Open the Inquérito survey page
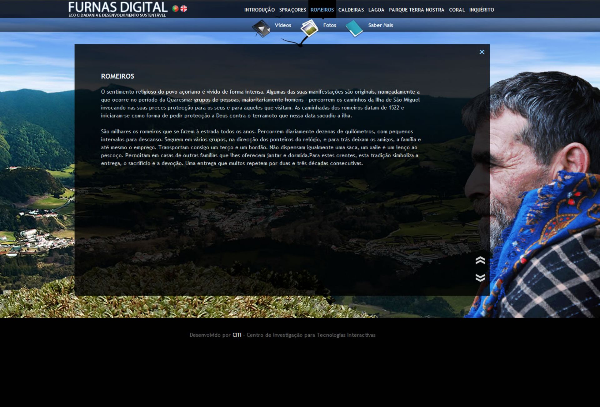This screenshot has height=407, width=600. [x=482, y=10]
